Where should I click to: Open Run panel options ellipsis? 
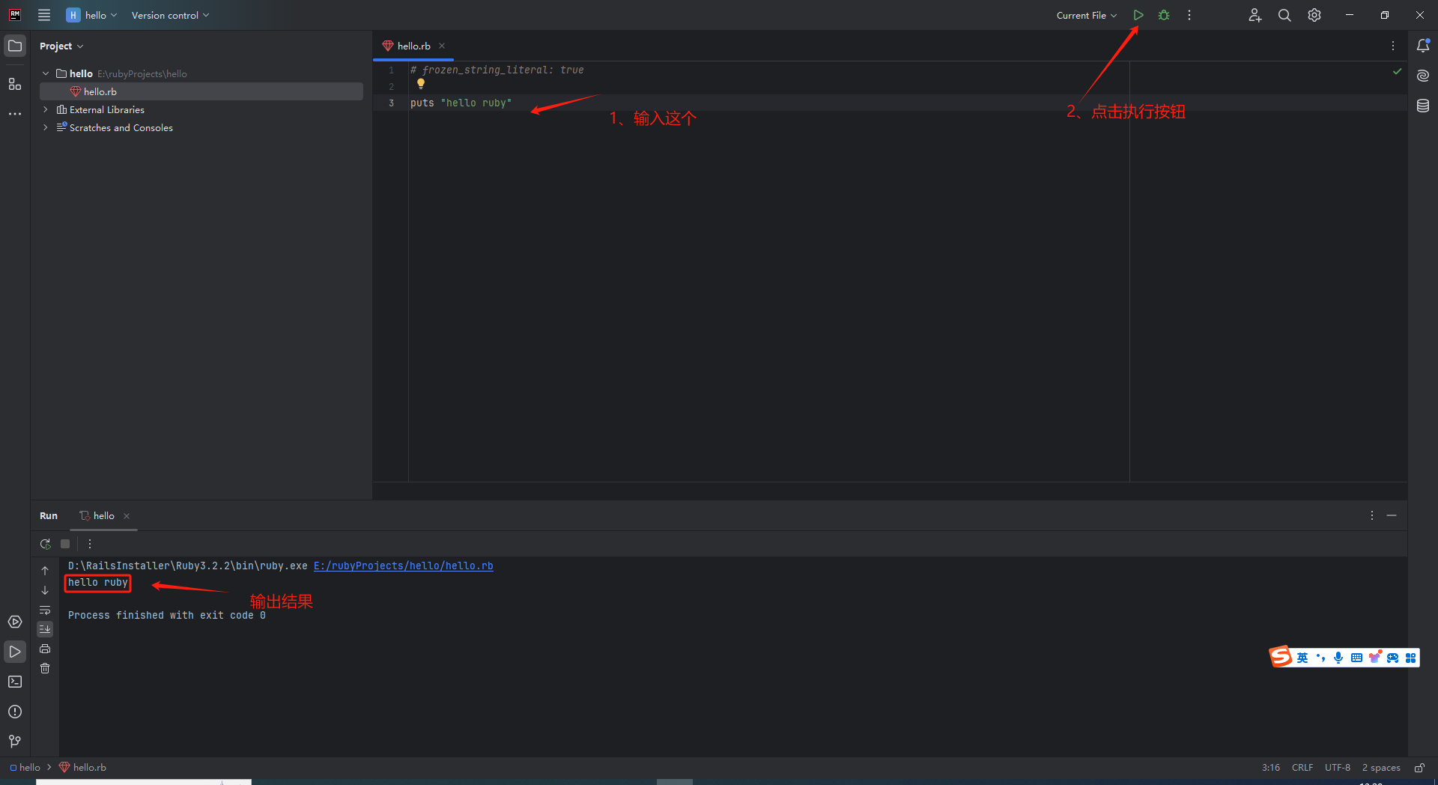click(x=1372, y=515)
